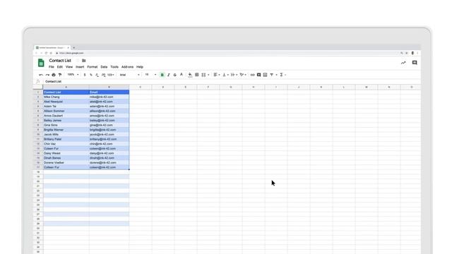Open the View menu
Screen dimensions: 452x254
69,67
